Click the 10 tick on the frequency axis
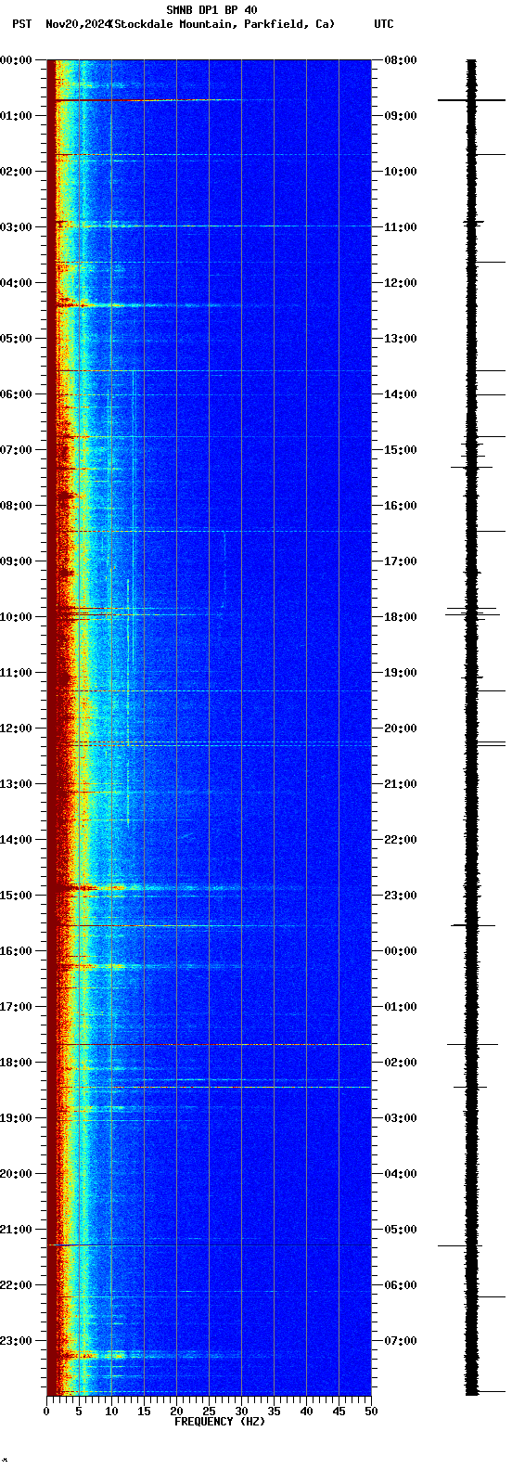 coord(111,1412)
